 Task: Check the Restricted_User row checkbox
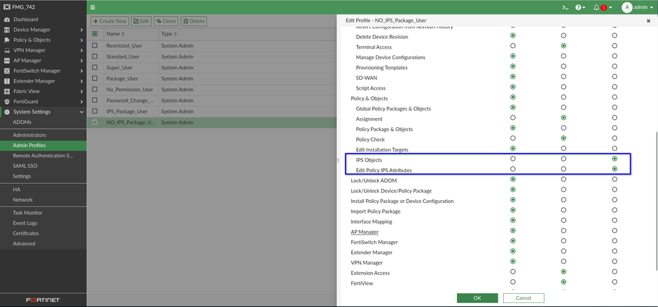95,45
